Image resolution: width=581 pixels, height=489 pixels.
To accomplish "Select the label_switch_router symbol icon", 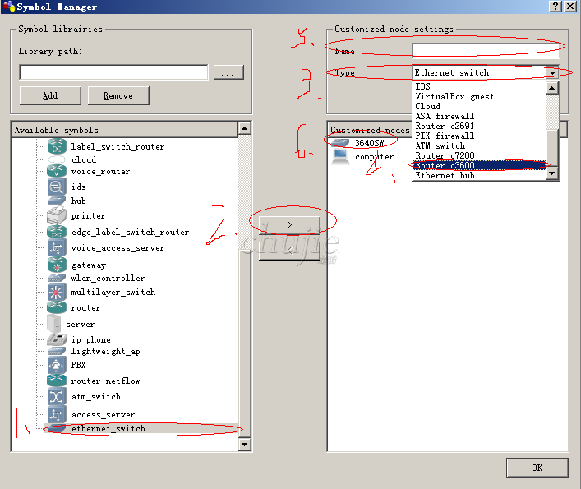I will (57, 146).
